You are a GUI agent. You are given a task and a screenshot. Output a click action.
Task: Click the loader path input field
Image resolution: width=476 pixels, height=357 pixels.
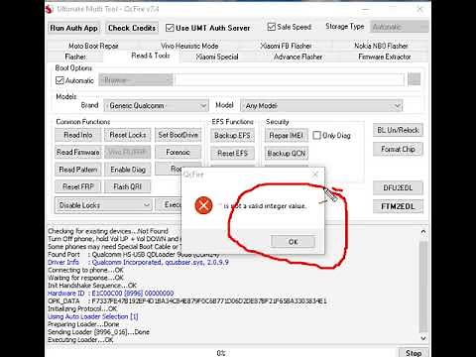coord(290,80)
